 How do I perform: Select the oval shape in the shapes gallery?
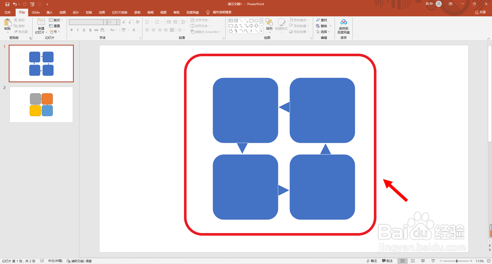(x=256, y=21)
